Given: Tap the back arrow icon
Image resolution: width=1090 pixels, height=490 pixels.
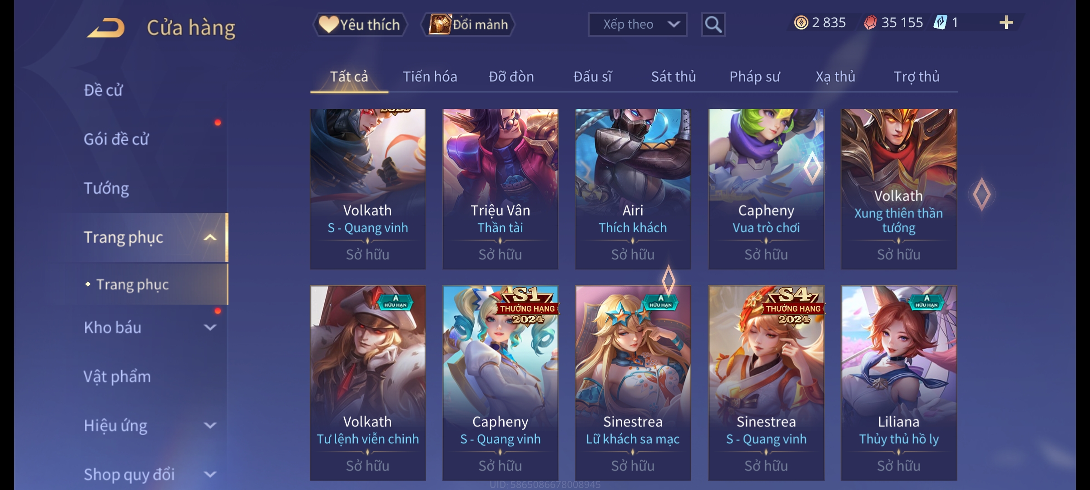Looking at the screenshot, I should 106,28.
